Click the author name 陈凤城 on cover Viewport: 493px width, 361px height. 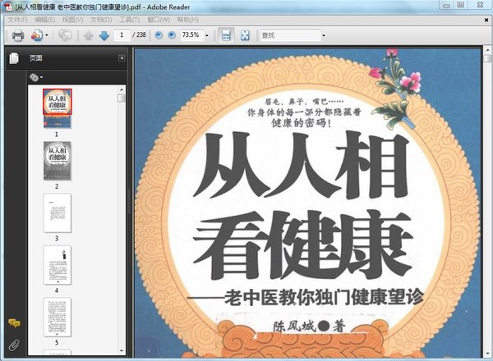[294, 327]
